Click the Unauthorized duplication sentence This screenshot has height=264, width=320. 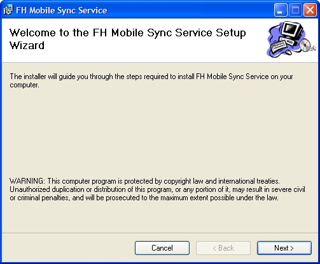(x=157, y=189)
